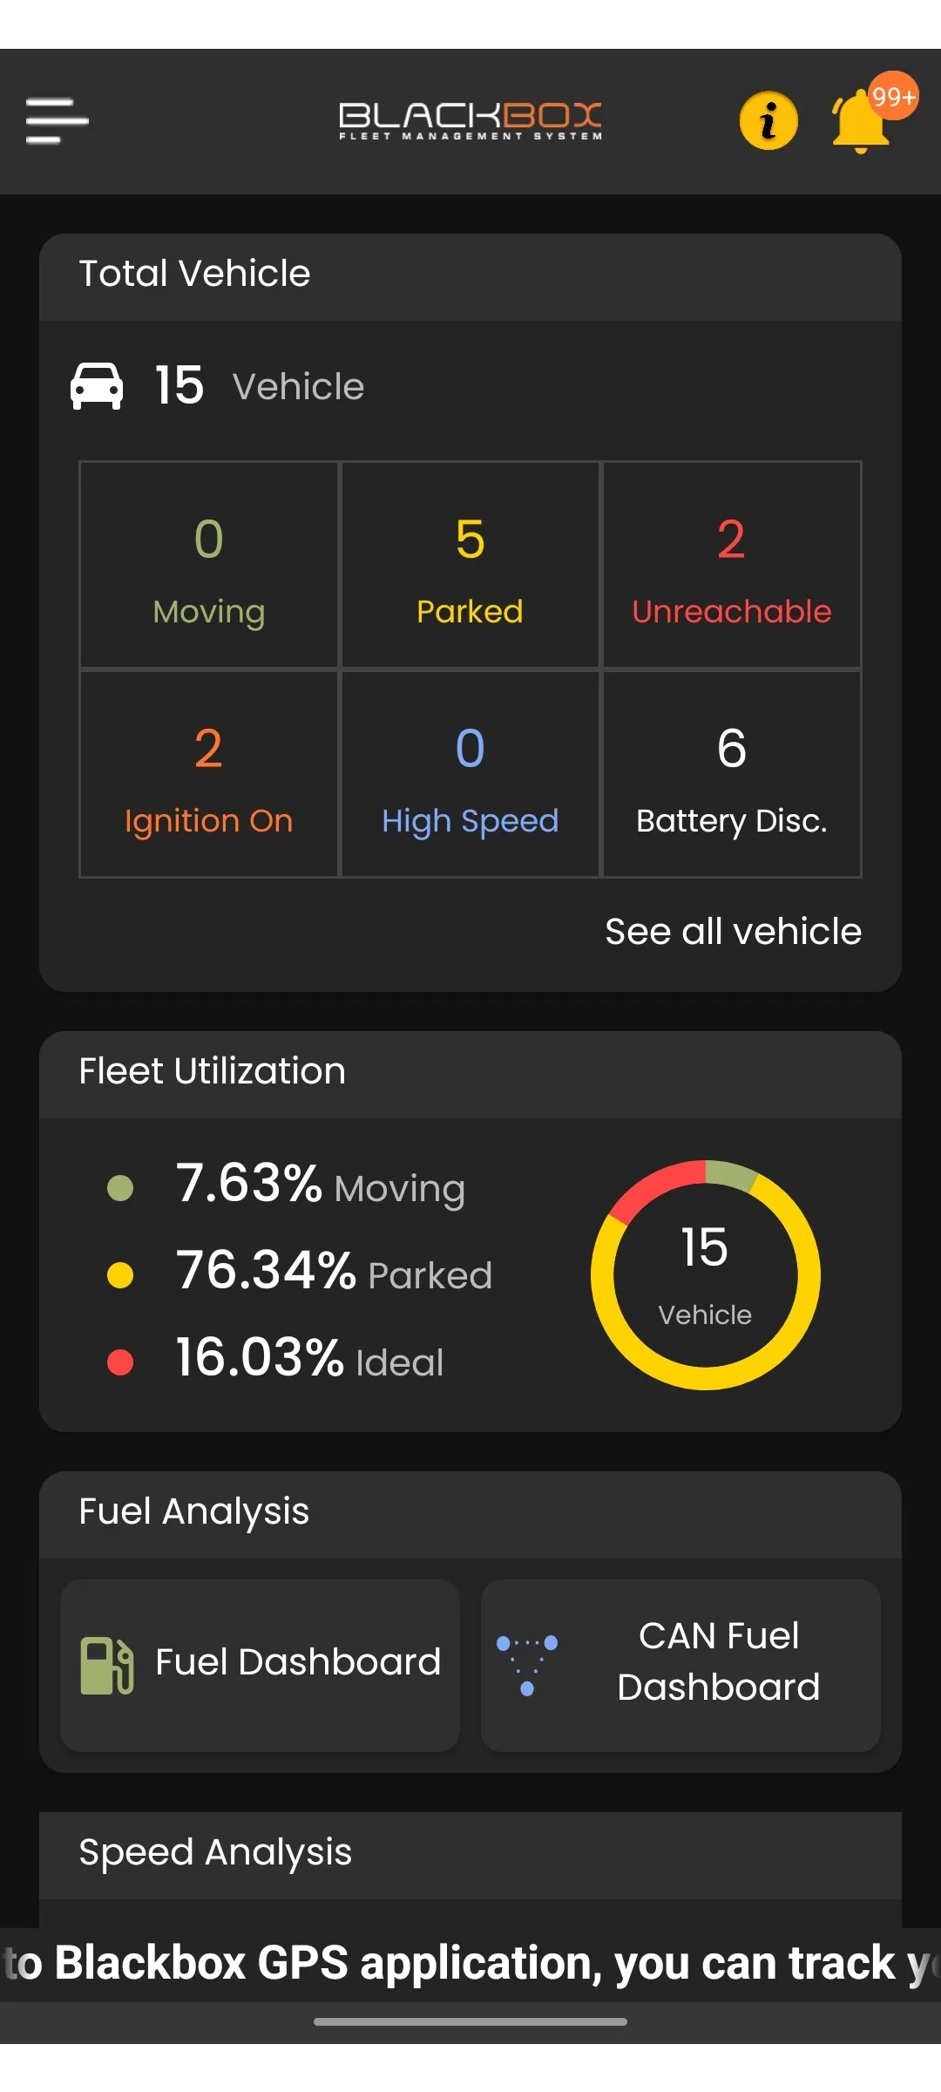Open the Parked vehicles tile
The height and width of the screenshot is (2092, 941).
coord(470,565)
